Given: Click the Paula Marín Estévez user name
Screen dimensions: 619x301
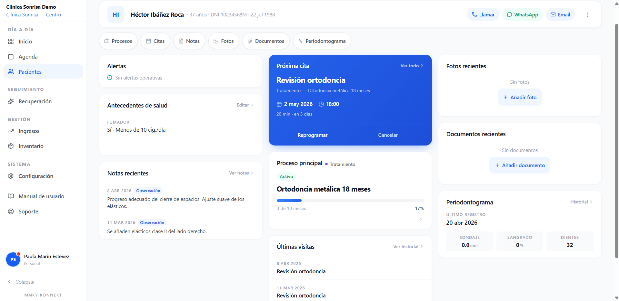Looking at the screenshot, I should [x=47, y=256].
